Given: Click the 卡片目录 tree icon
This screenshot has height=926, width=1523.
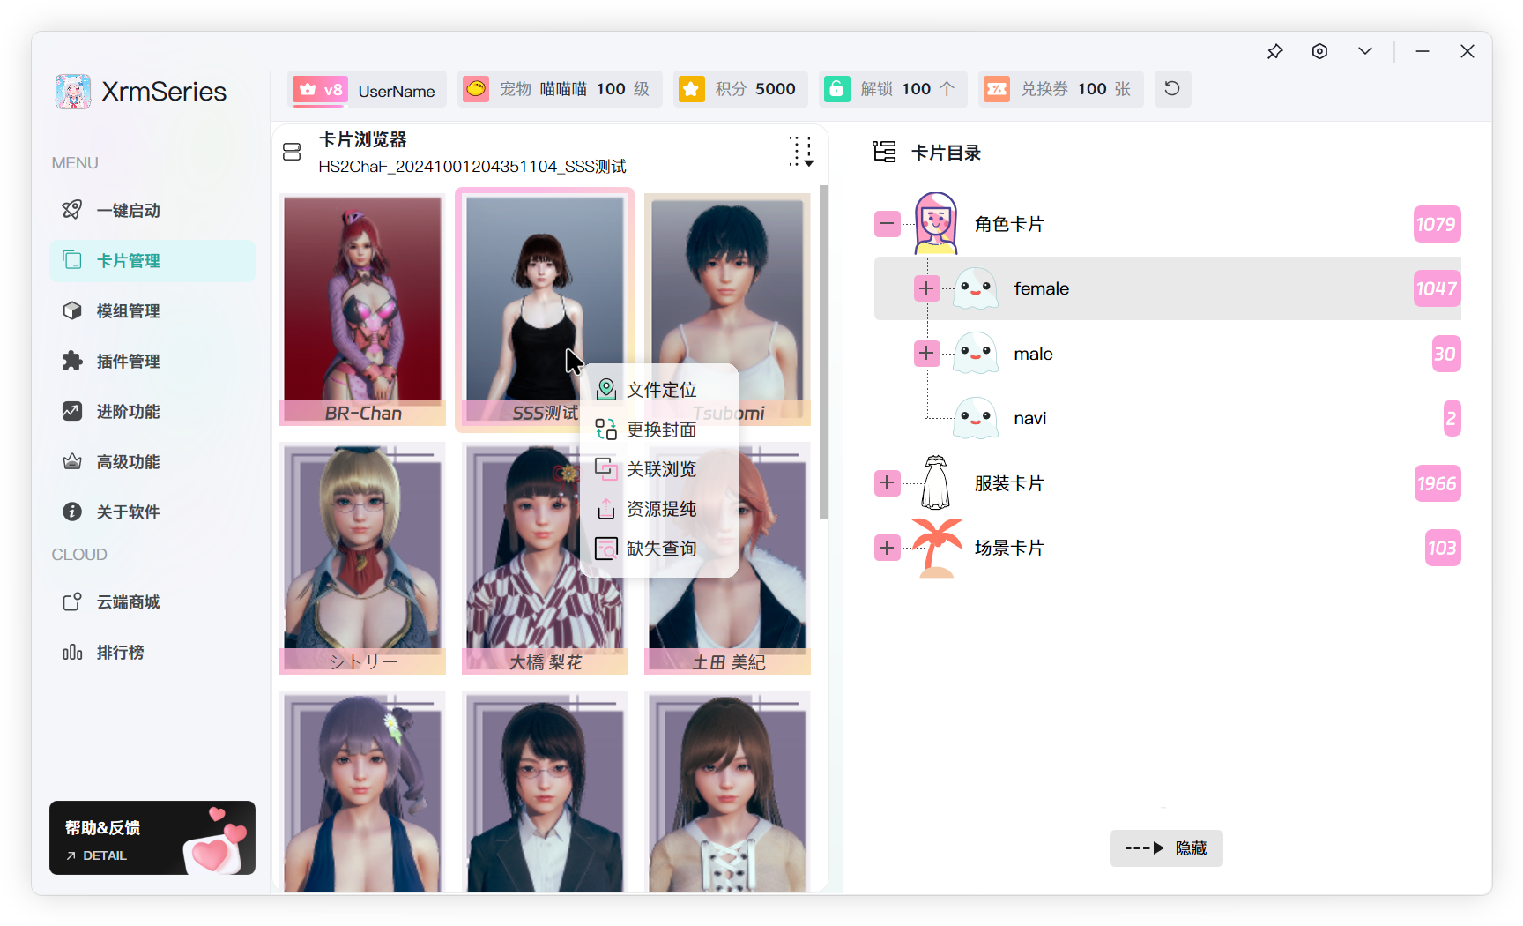Looking at the screenshot, I should click(x=884, y=152).
